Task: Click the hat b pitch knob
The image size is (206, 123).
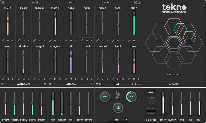Action: (x=132, y=96)
